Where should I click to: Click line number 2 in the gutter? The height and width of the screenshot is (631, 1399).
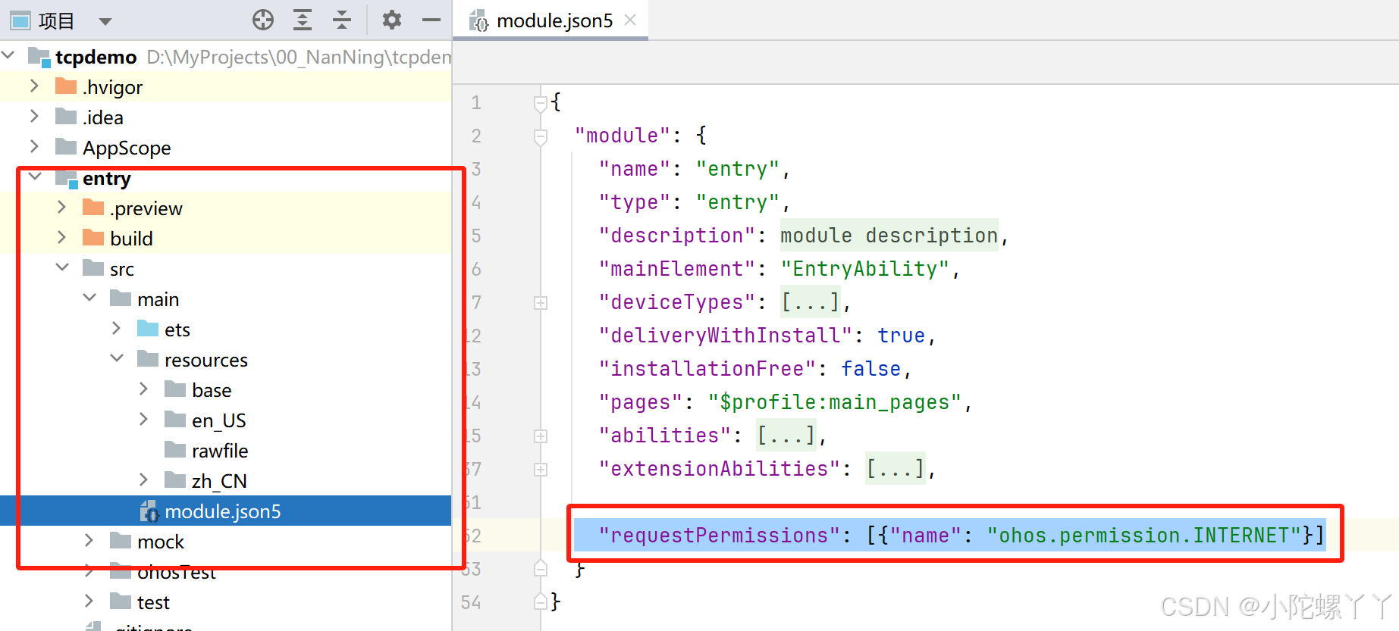476,136
